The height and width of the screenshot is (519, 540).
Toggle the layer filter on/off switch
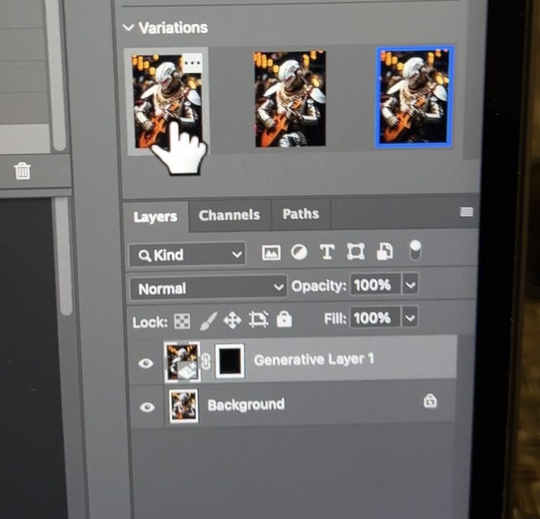click(415, 249)
